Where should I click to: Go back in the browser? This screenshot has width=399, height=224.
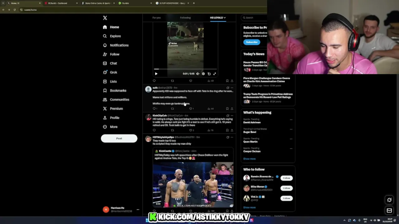coord(3,10)
